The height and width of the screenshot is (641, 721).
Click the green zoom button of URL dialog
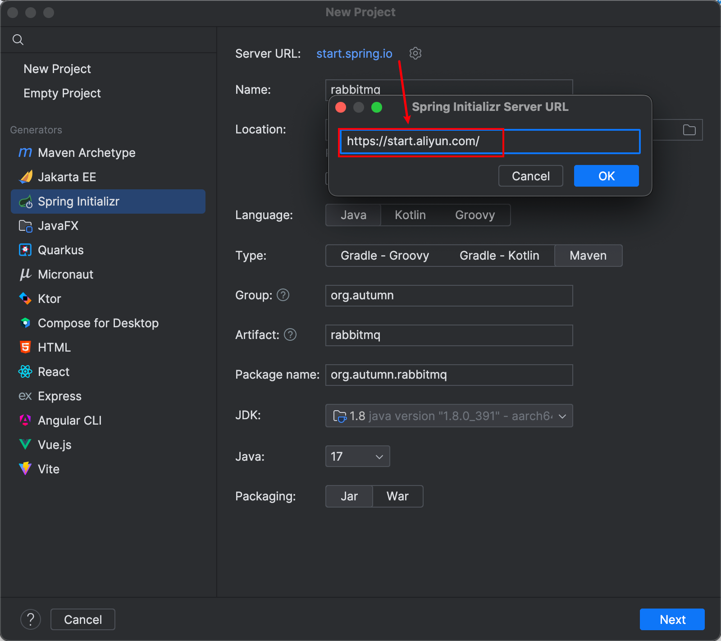click(x=377, y=107)
